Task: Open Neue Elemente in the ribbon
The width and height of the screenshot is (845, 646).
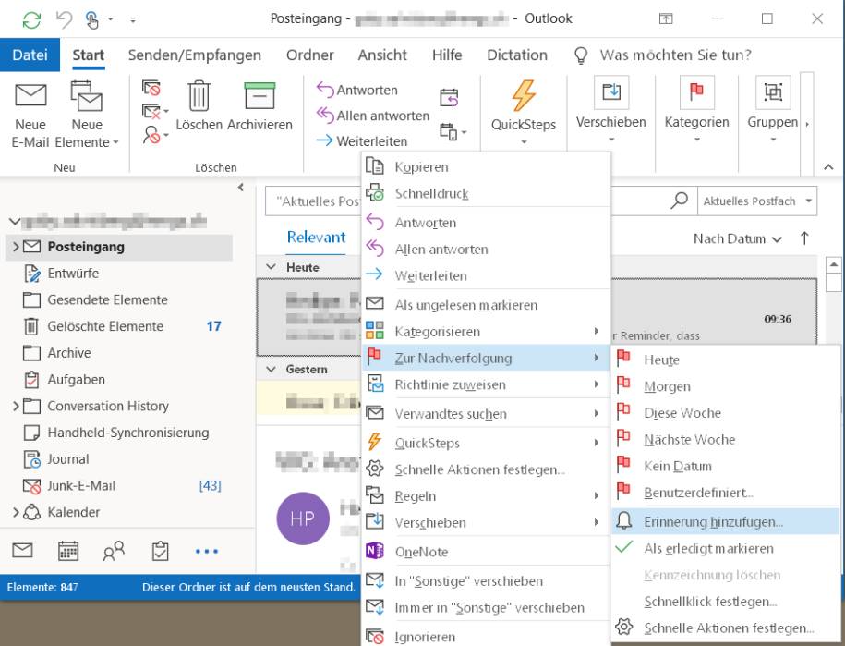Action: tap(86, 116)
